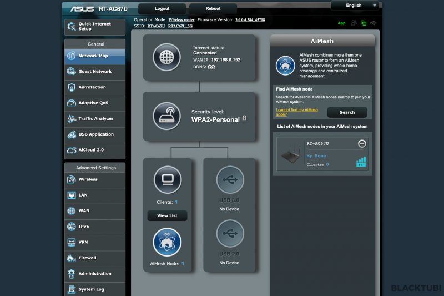The height and width of the screenshot is (296, 444).
Task: Click the LAN settings icon
Action: [72, 195]
